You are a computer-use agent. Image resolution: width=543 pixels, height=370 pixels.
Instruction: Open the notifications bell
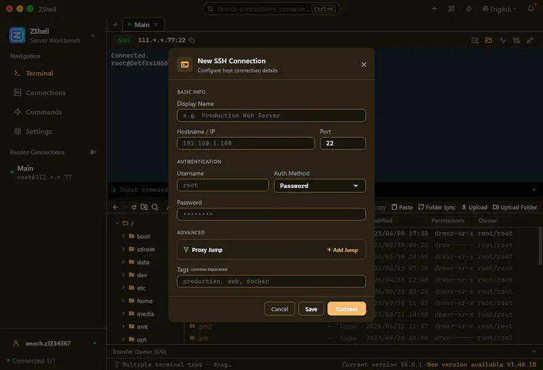click(531, 9)
